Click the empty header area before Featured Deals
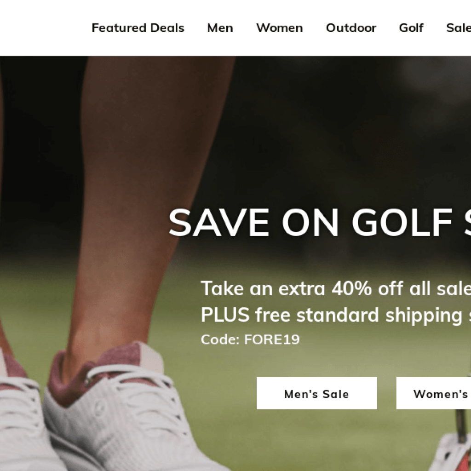The width and height of the screenshot is (471, 471). [x=45, y=28]
